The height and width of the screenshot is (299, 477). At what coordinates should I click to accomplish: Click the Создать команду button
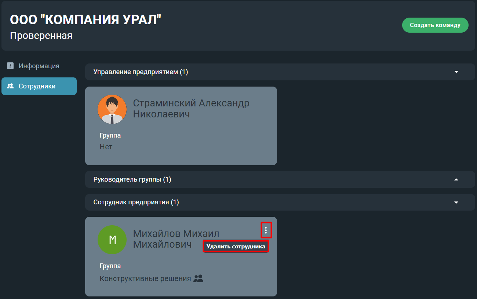coord(435,25)
